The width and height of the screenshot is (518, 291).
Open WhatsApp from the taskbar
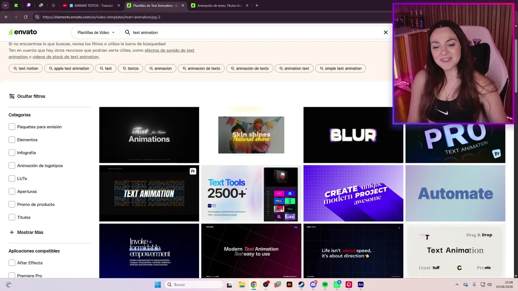(337, 285)
